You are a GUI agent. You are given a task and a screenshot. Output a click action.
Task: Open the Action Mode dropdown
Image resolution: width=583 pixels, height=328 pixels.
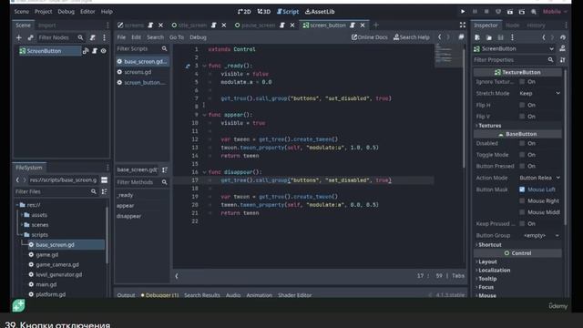539,178
